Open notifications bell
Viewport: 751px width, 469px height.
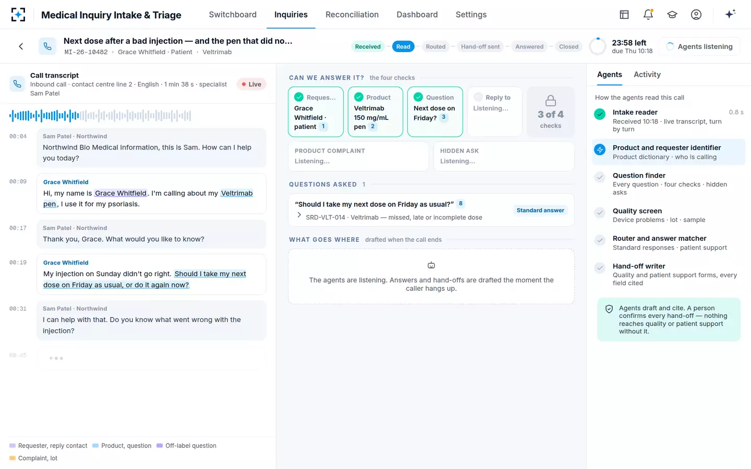[x=648, y=15]
